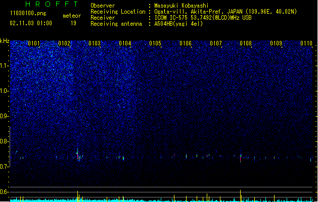Viewport: 318px width, 202px height.
Task: Click the red meteor echo under 0108
Action: click(x=240, y=159)
